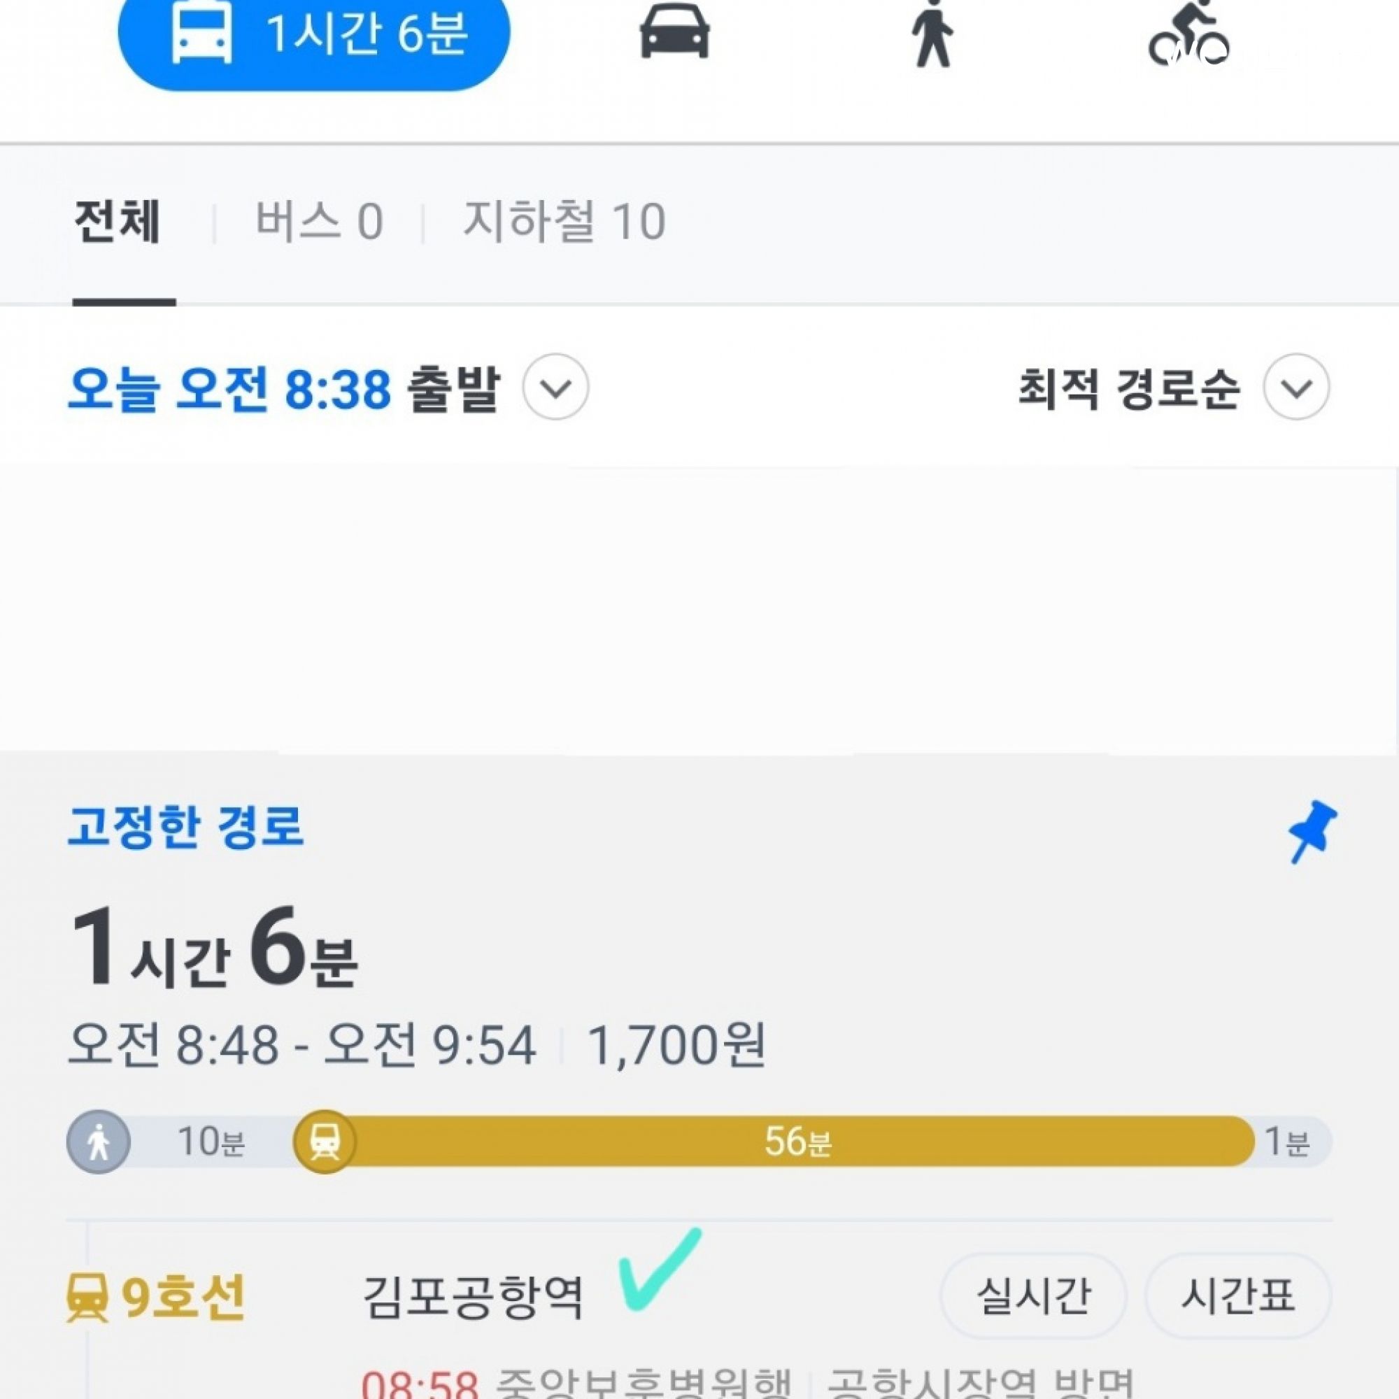Switch to walking directions
The width and height of the screenshot is (1399, 1399).
[932, 35]
